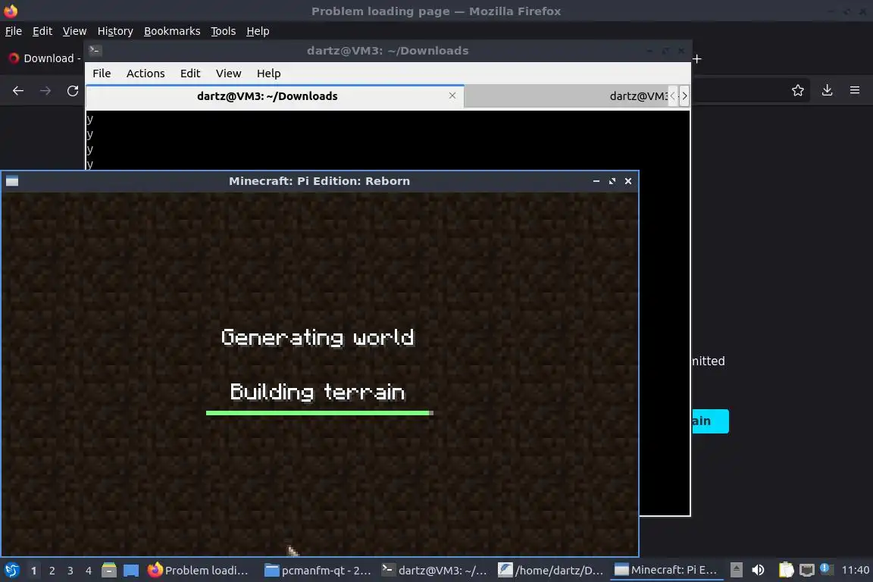The width and height of the screenshot is (873, 582).
Task: Click the 11:40 clock
Action: tap(855, 570)
